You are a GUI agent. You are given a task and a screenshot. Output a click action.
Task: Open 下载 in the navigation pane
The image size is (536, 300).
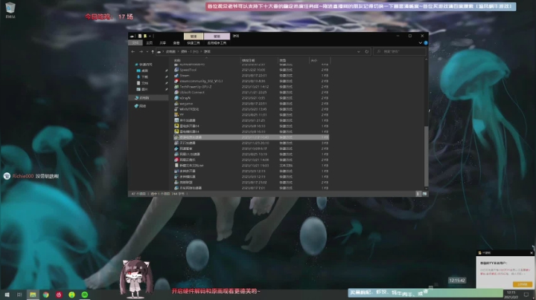[144, 76]
